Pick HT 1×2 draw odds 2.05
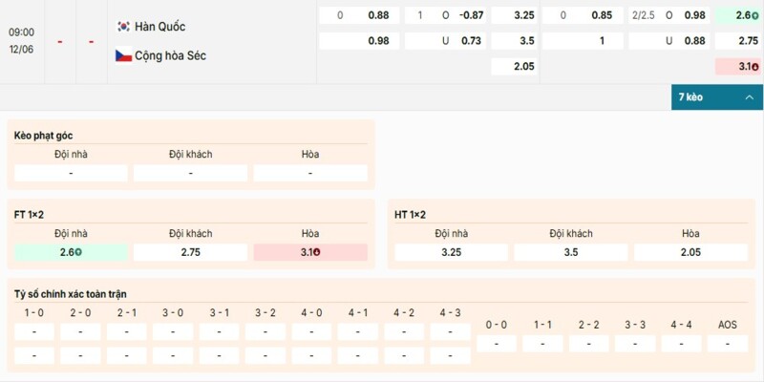This screenshot has height=382, width=764. click(690, 252)
